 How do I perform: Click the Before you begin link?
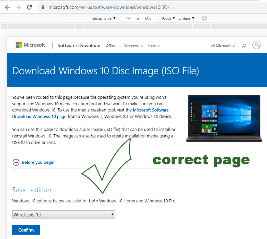click(x=38, y=162)
